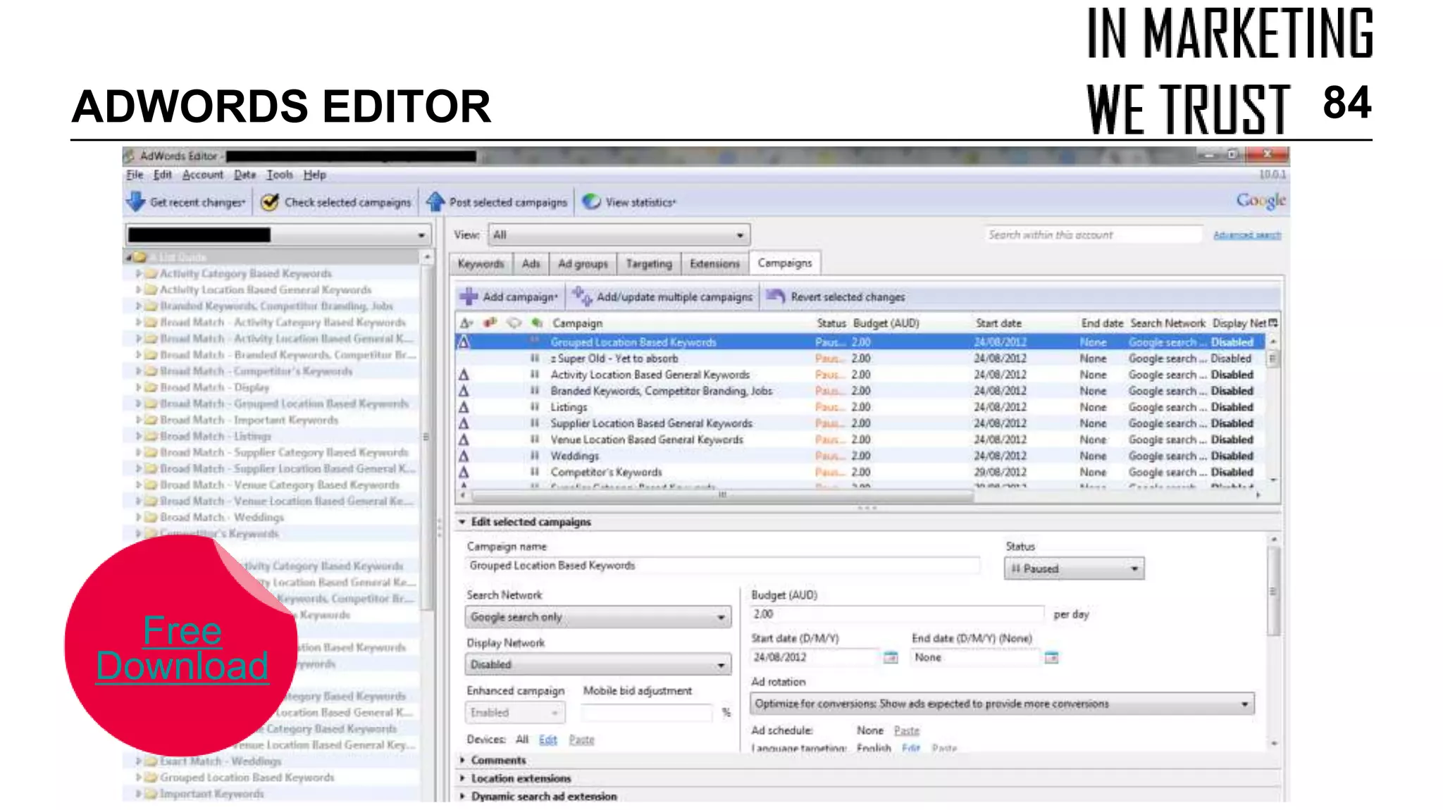The image size is (1443, 810).
Task: Click the warning icon on Listings row
Action: 464,407
